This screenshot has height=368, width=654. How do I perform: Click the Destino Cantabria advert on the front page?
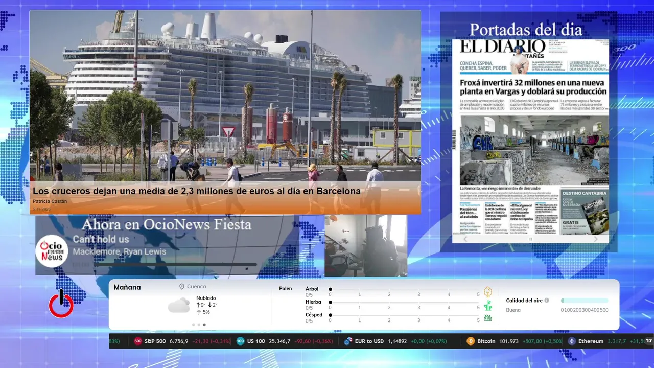point(585,212)
